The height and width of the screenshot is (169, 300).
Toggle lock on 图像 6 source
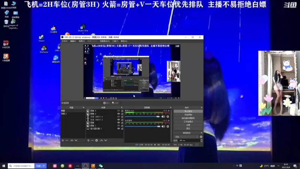pyautogui.click(x=122, y=114)
